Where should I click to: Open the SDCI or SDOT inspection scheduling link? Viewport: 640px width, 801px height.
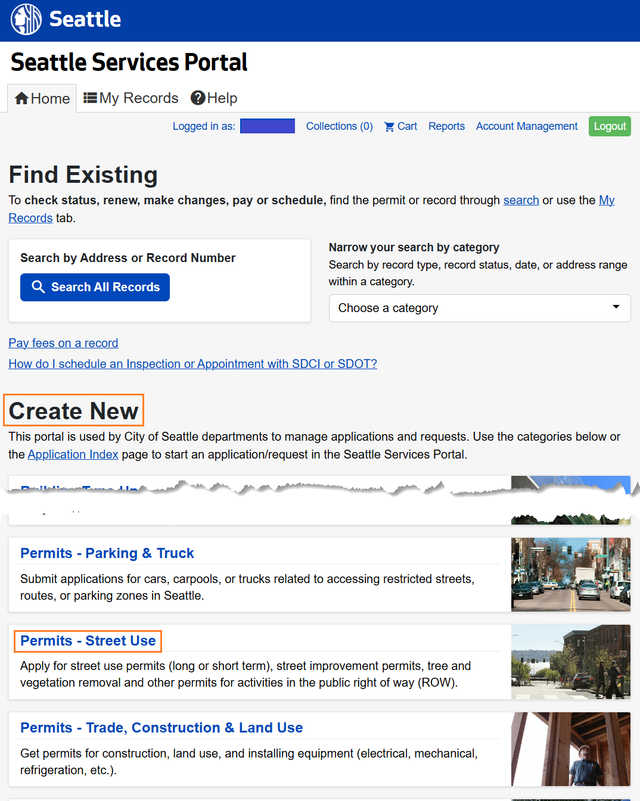pos(192,364)
